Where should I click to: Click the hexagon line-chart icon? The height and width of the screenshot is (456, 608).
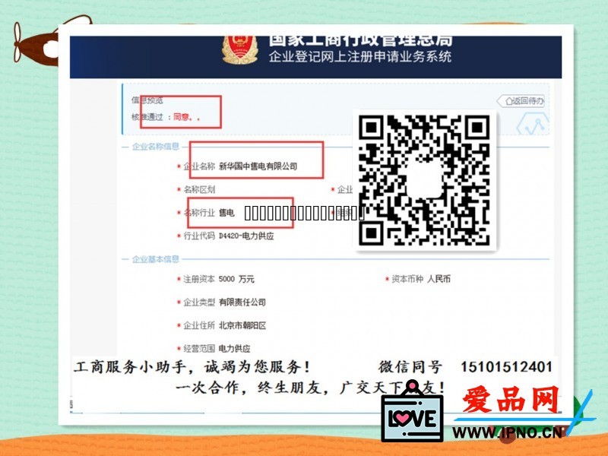[x=534, y=124]
